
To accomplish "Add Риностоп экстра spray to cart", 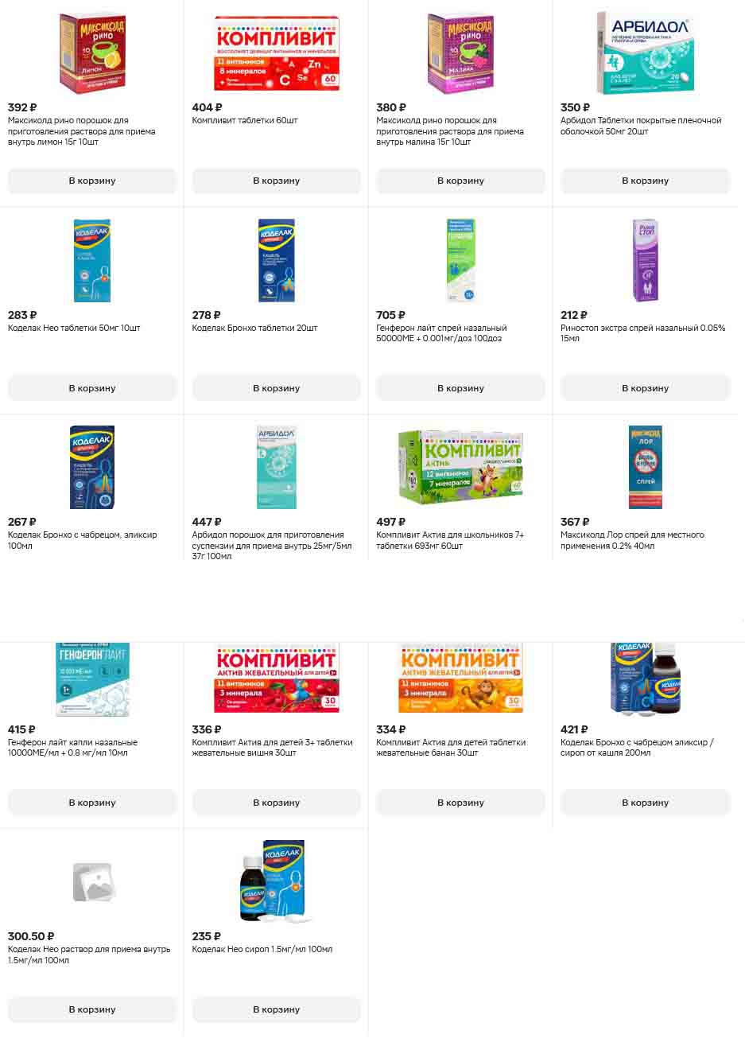I will point(645,388).
